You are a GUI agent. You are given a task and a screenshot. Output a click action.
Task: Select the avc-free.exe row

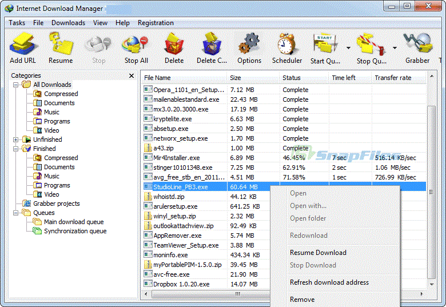(206, 274)
